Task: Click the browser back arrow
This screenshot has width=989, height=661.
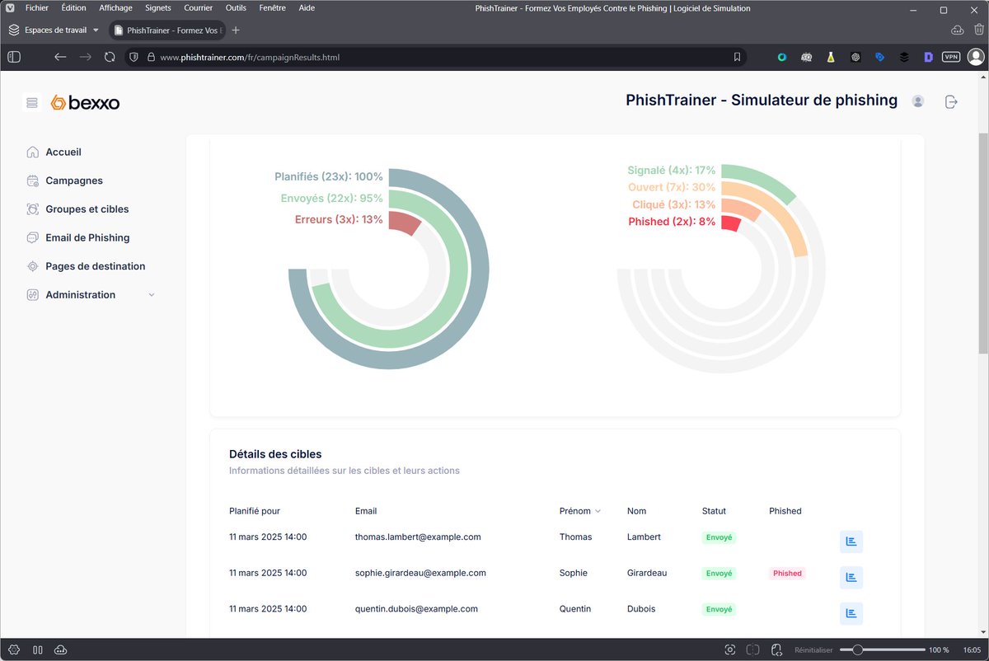Action: tap(60, 57)
